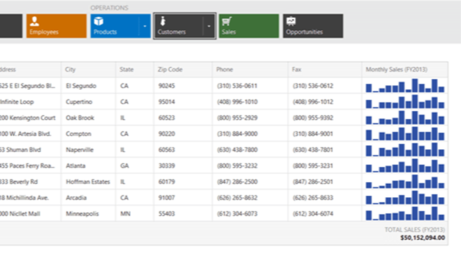Image resolution: width=461 pixels, height=259 pixels.
Task: Click fax number (630) 438-7801
Action: pyautogui.click(x=313, y=150)
